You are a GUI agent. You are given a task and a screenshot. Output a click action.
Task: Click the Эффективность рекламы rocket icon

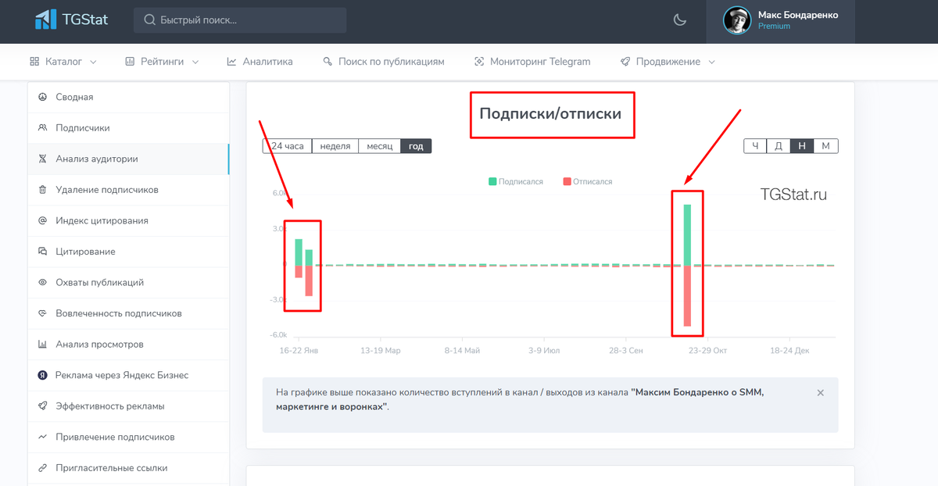[x=42, y=406]
